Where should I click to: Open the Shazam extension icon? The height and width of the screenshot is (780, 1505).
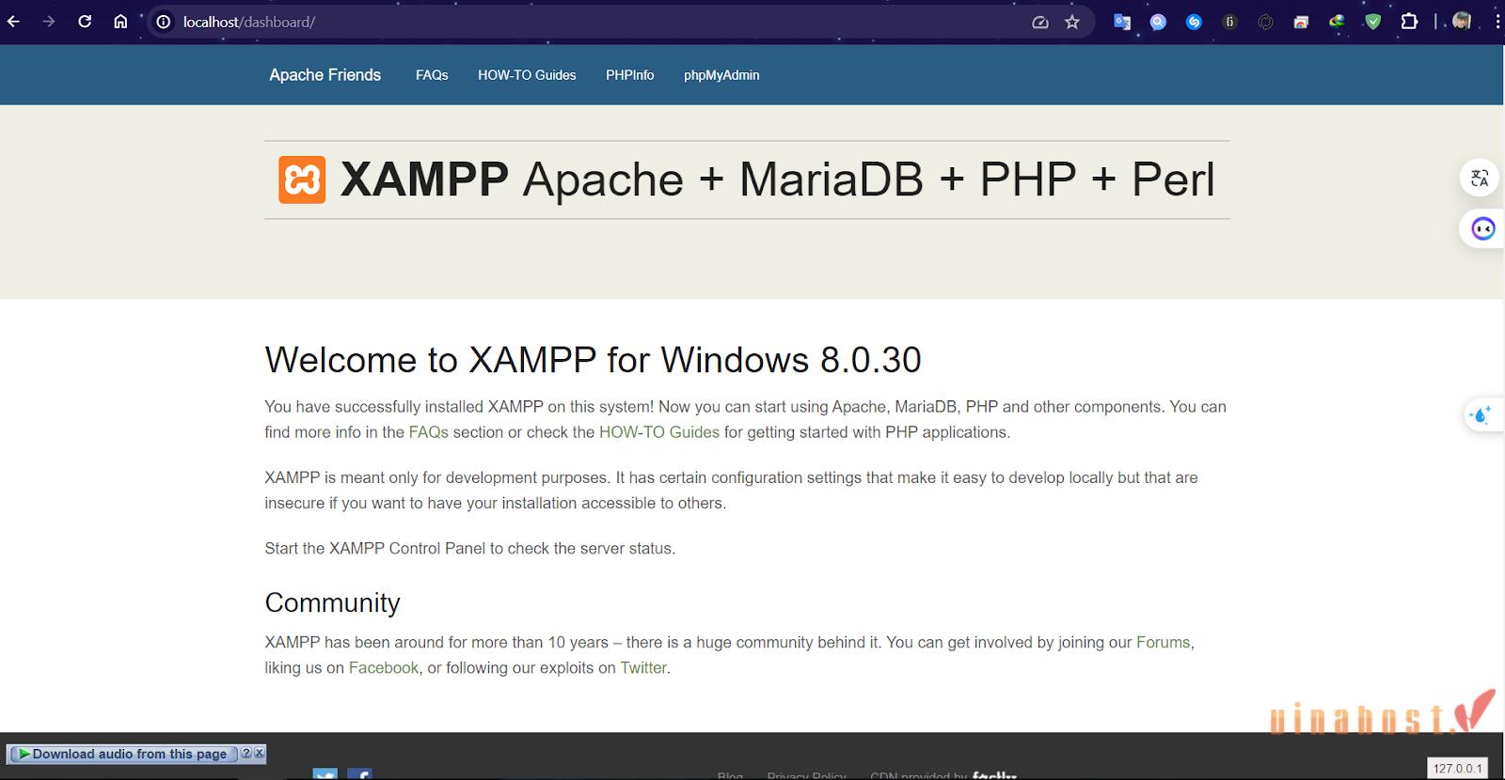[x=1194, y=22]
